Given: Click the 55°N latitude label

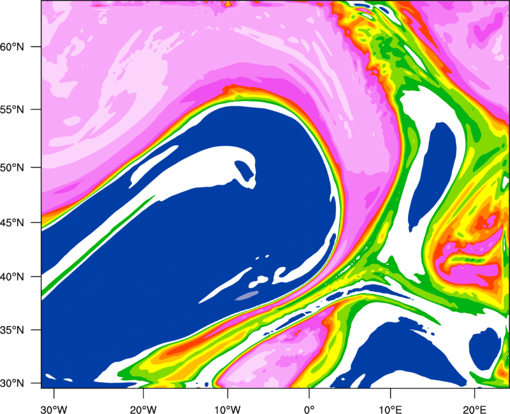Looking at the screenshot, I should [12, 110].
